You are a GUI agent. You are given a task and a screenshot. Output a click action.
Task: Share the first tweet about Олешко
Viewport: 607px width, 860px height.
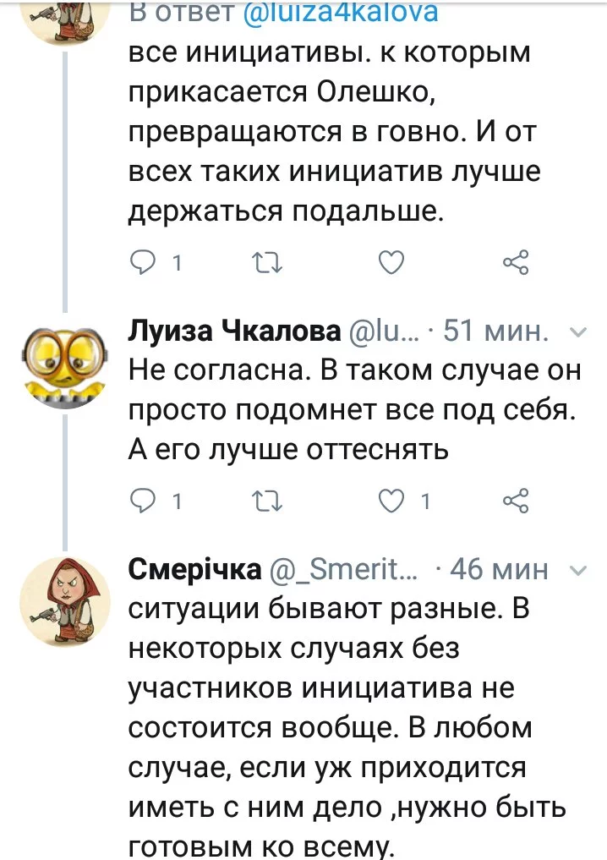(x=516, y=264)
